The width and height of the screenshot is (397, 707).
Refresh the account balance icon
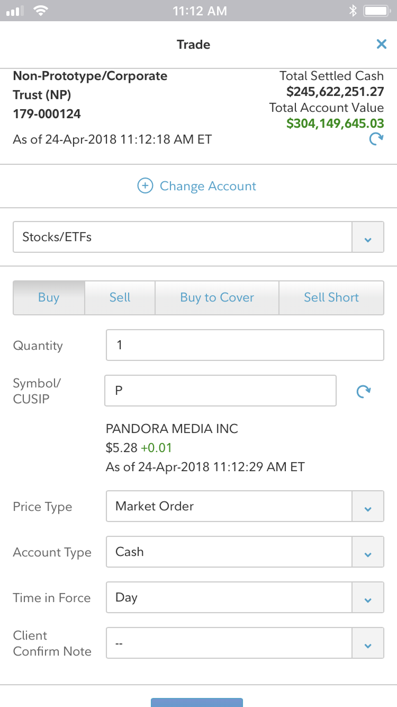pos(376,139)
